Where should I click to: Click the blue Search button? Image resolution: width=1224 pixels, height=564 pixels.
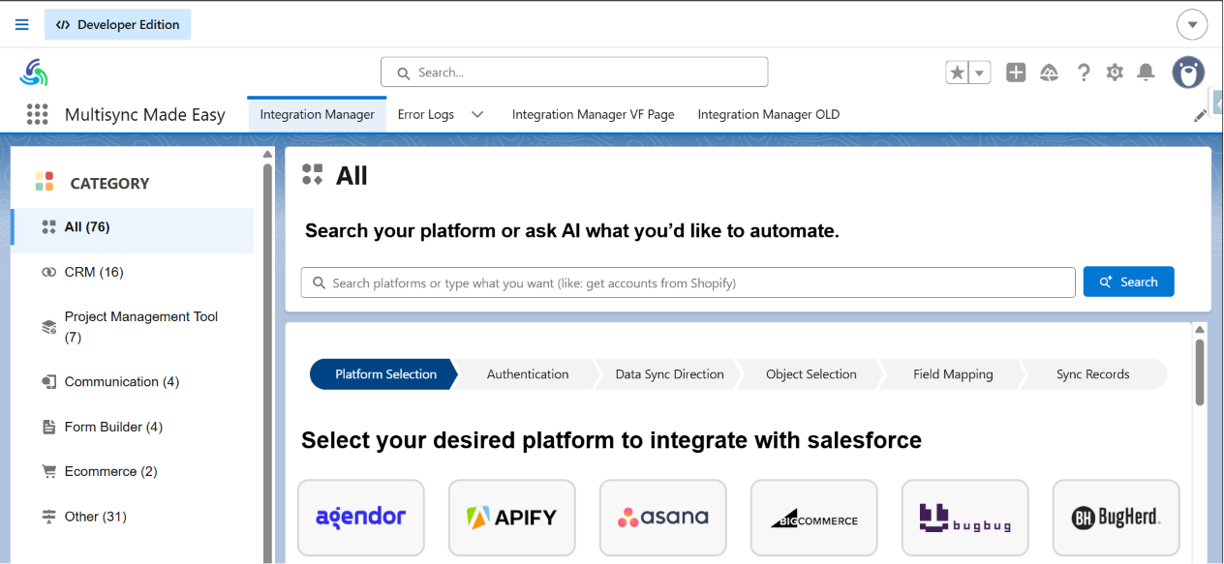click(x=1128, y=282)
